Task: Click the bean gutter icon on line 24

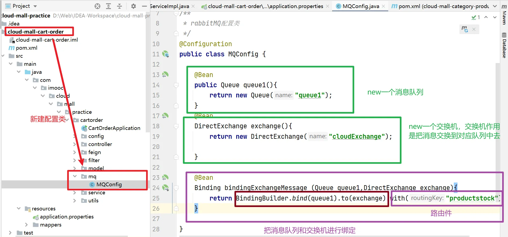Action: click(x=165, y=188)
